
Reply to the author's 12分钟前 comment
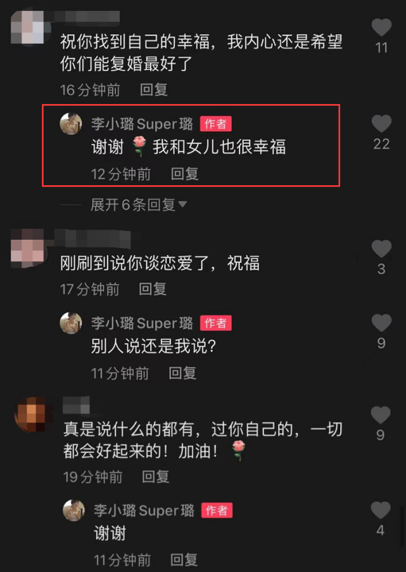185,174
